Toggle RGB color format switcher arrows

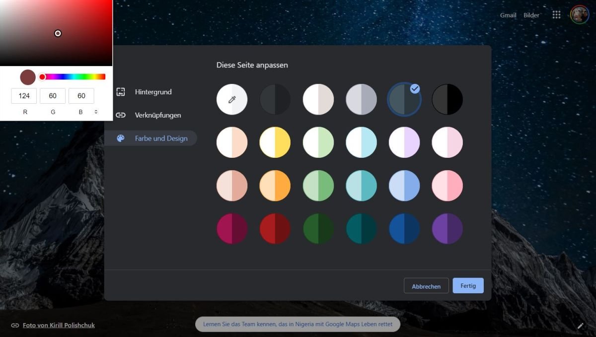pos(96,112)
